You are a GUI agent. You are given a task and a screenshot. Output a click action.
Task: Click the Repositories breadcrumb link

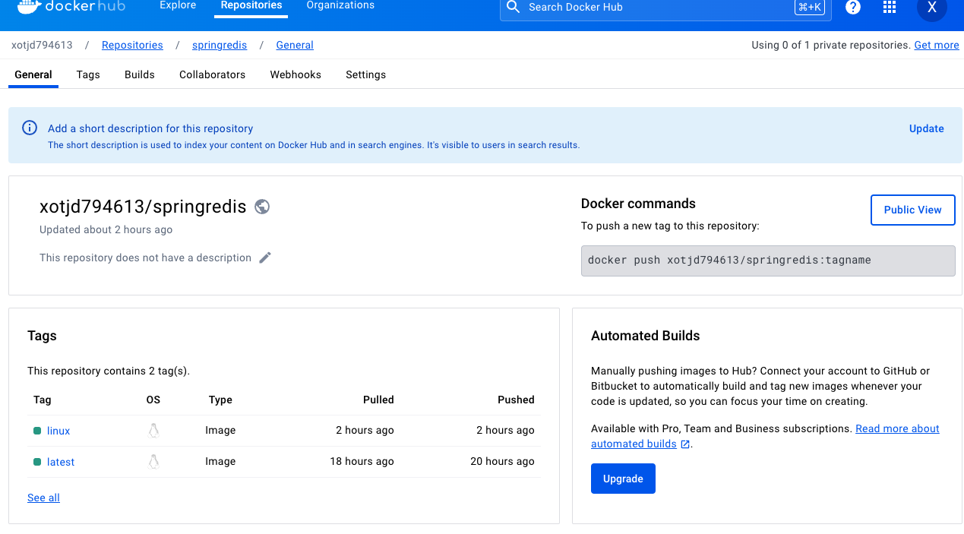click(x=132, y=45)
